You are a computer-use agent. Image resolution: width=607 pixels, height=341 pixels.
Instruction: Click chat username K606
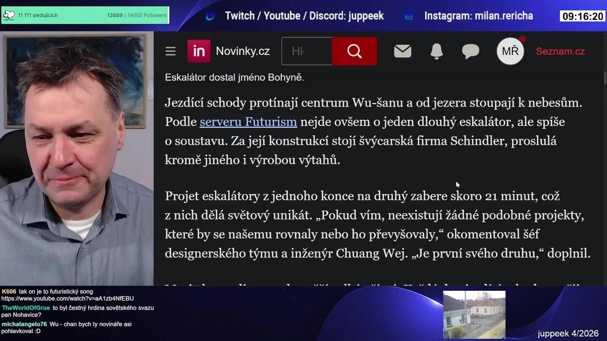point(9,291)
